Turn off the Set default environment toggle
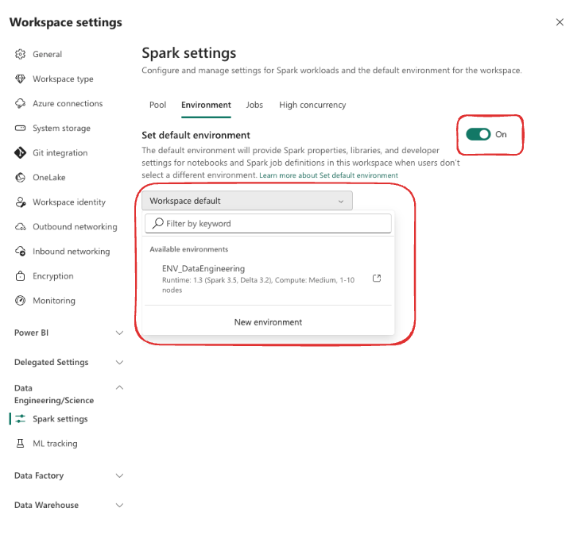The width and height of the screenshot is (585, 554). [478, 134]
